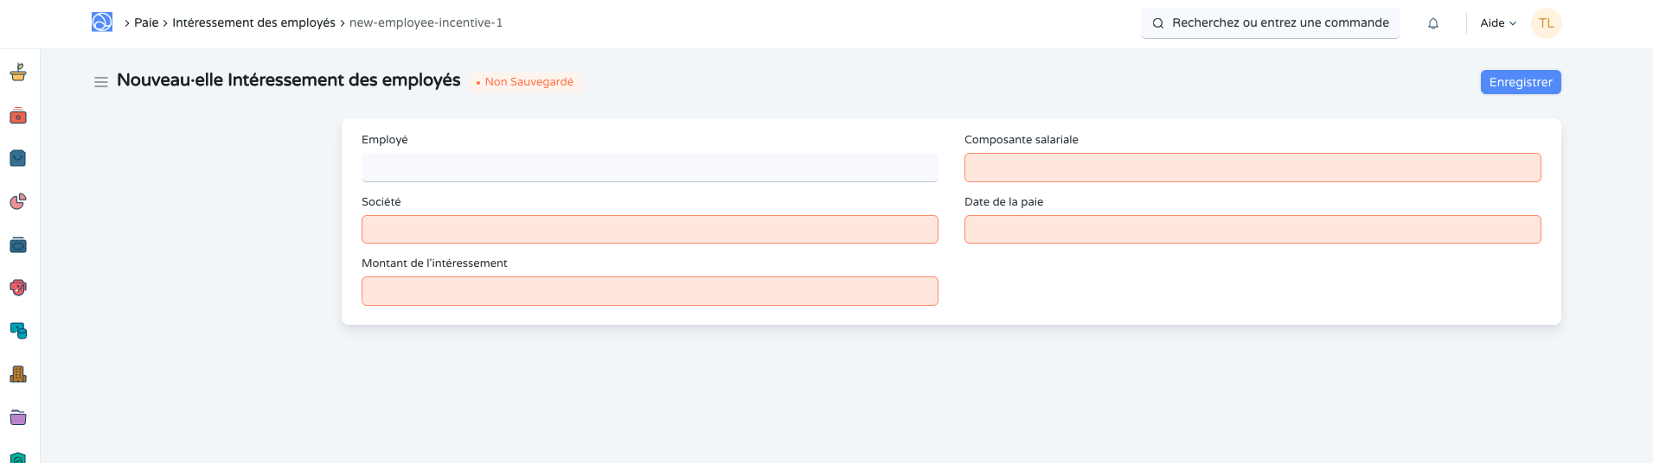
Task: Open the notifications bell
Action: pos(1433,23)
